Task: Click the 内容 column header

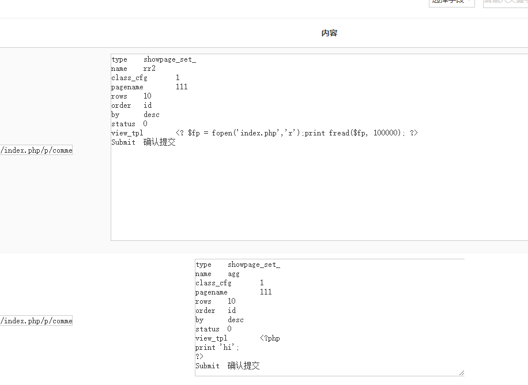Action: coord(329,33)
